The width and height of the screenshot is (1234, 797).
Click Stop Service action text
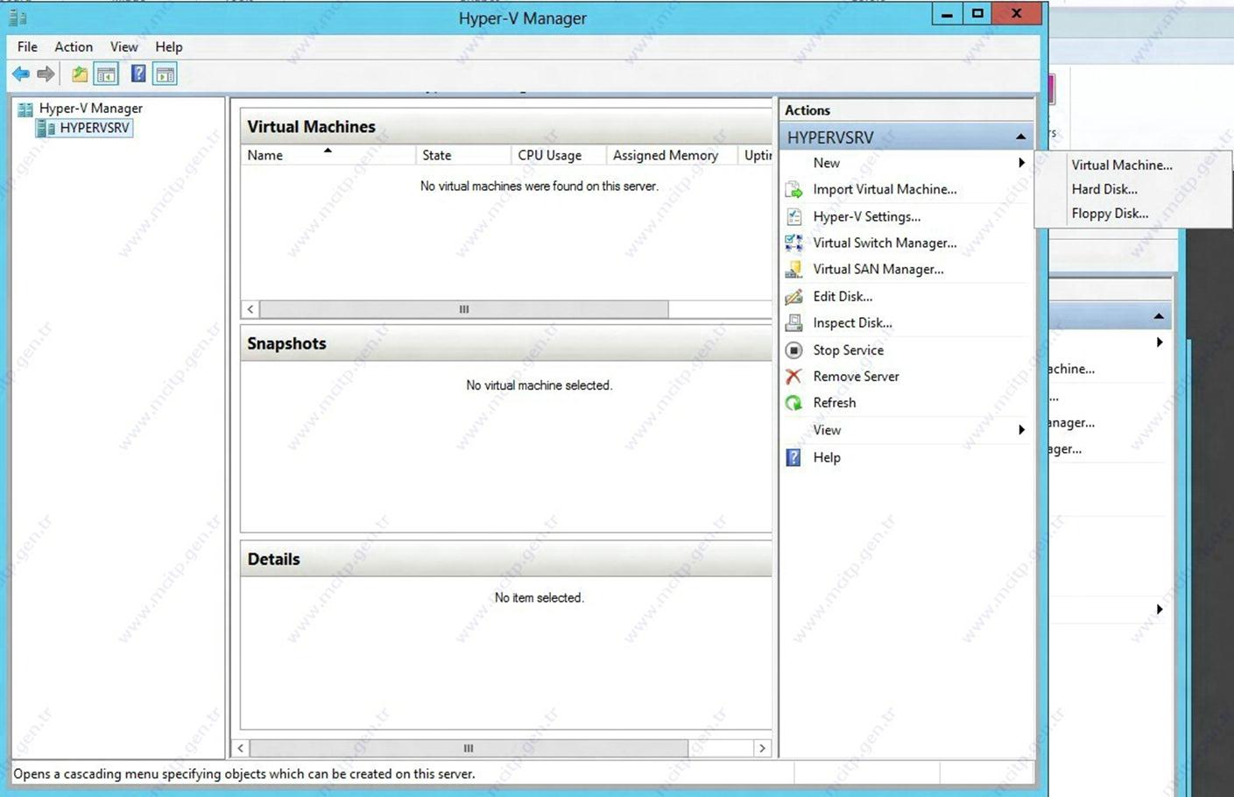[848, 349]
